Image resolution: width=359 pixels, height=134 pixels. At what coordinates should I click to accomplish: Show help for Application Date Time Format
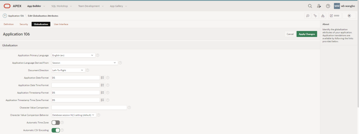point(108,85)
